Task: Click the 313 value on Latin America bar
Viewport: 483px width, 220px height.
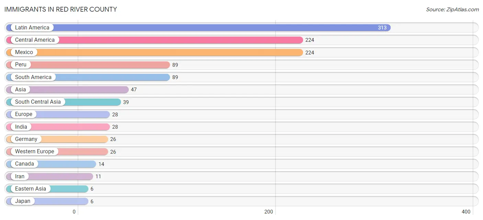Action: 382,28
